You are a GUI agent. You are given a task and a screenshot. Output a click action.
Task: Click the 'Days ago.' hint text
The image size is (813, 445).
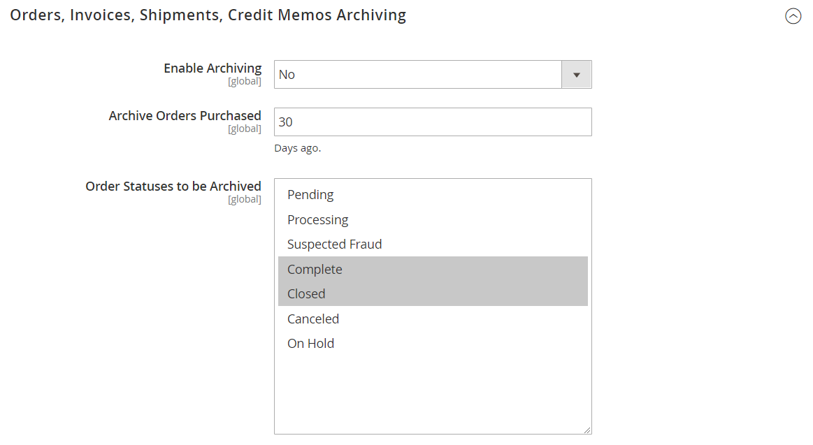297,148
